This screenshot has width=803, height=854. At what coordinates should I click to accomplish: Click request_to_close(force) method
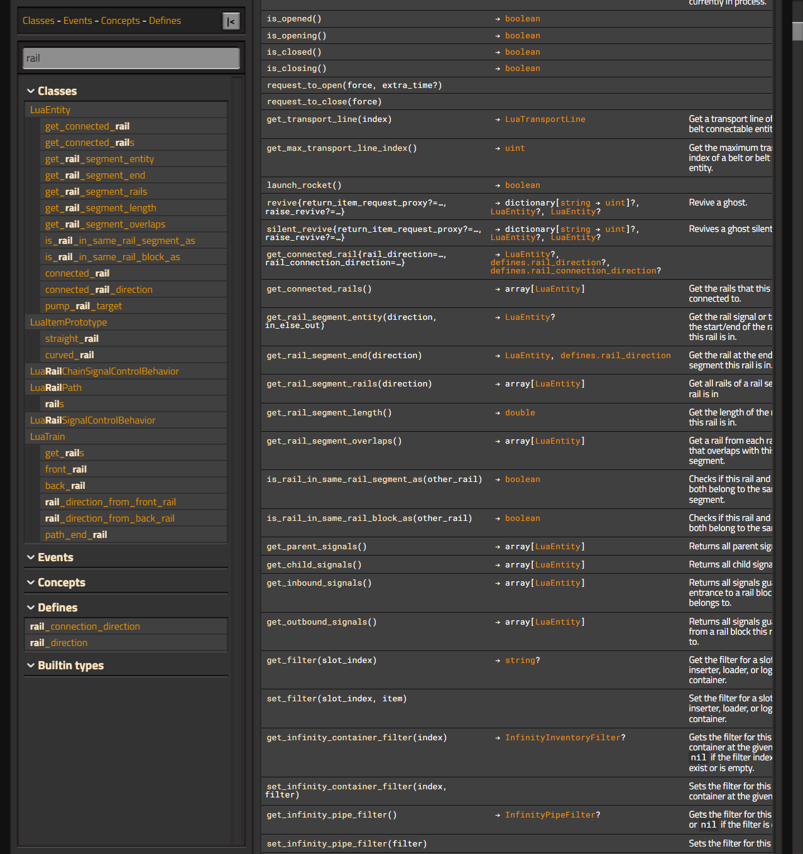coord(324,102)
